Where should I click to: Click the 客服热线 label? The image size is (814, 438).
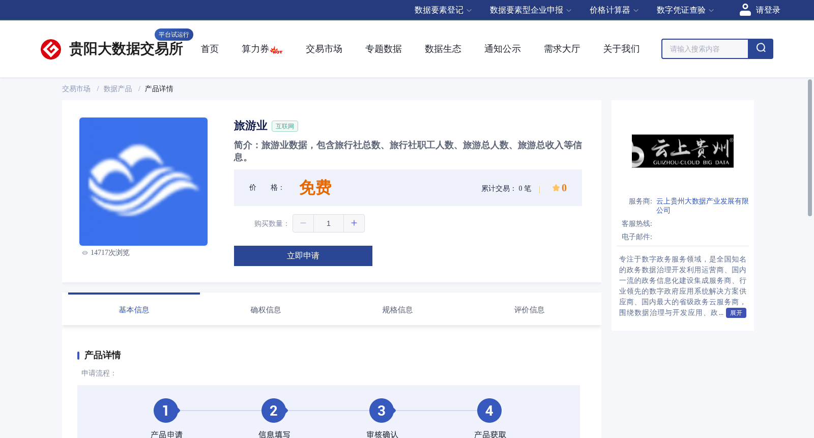tap(637, 224)
